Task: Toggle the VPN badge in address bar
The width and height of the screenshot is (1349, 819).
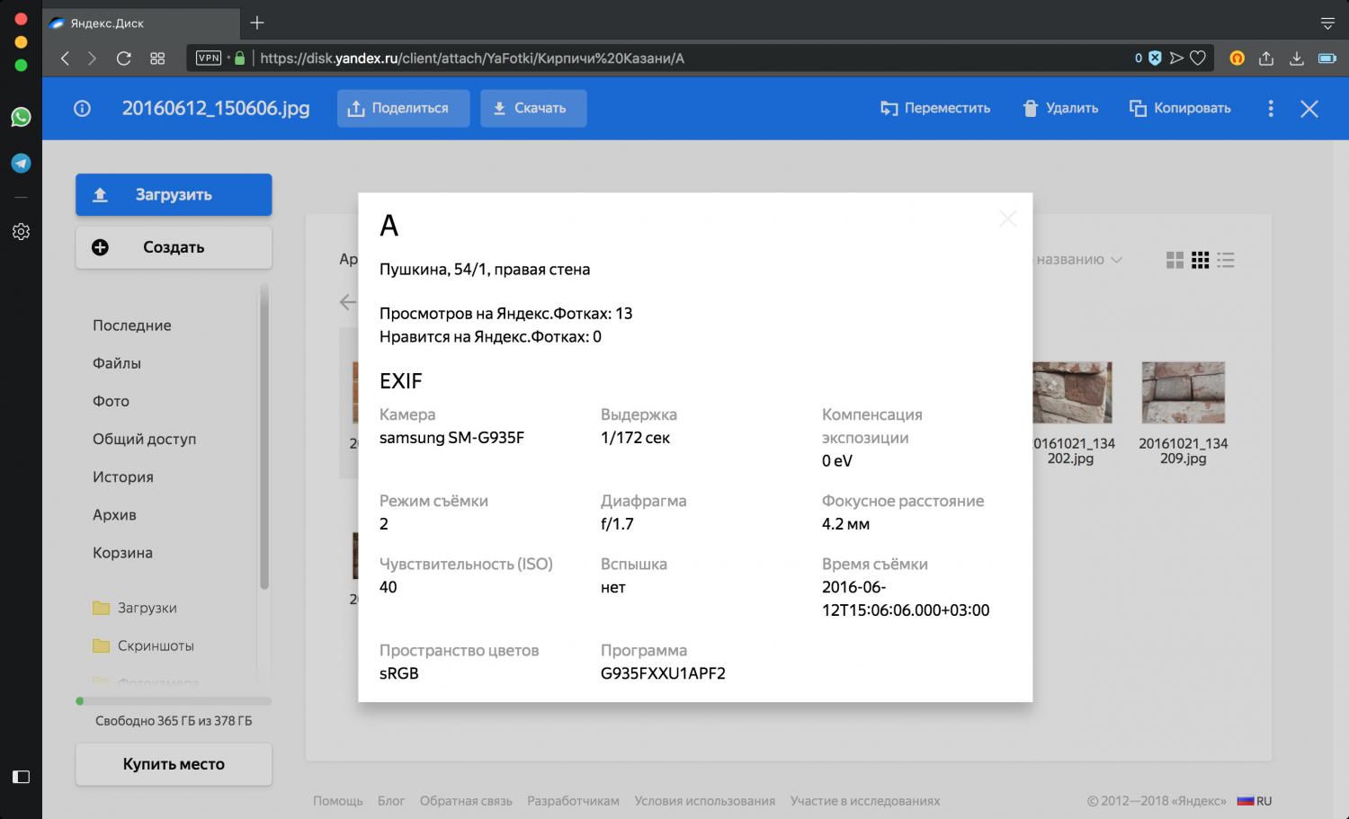Action: 209,58
